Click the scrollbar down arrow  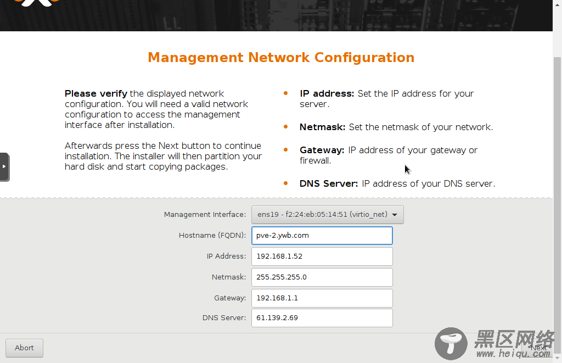(558, 359)
